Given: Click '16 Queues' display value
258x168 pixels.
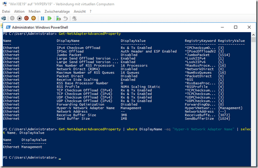Looking at the screenshot, I should click(130, 73).
